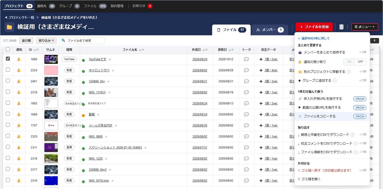Open talk bubble for YouTubeです row
Viewport: 383px width, 189px height.
(x=246, y=59)
